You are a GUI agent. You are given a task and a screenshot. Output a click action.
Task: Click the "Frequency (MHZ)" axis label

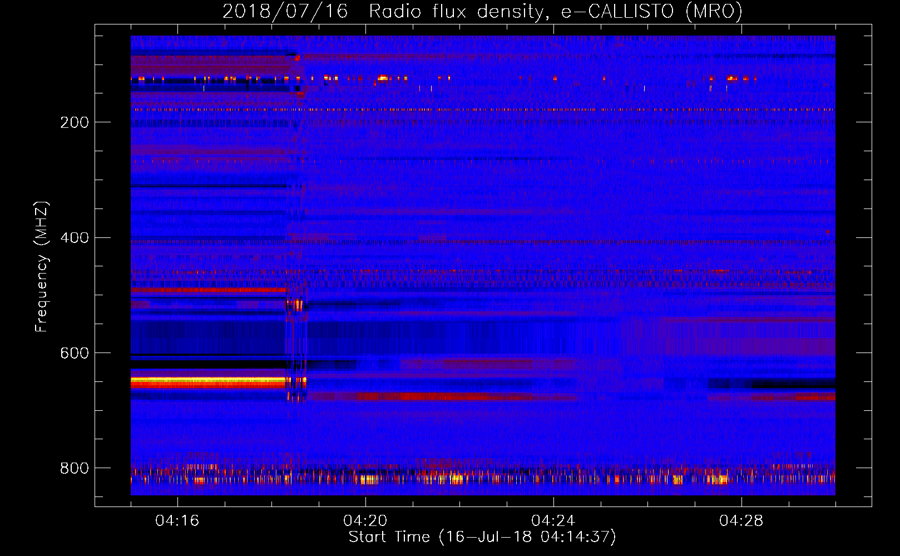[x=42, y=266]
